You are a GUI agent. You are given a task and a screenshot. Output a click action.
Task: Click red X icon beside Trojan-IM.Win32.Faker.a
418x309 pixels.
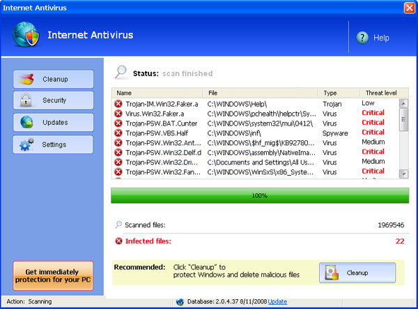(x=118, y=104)
